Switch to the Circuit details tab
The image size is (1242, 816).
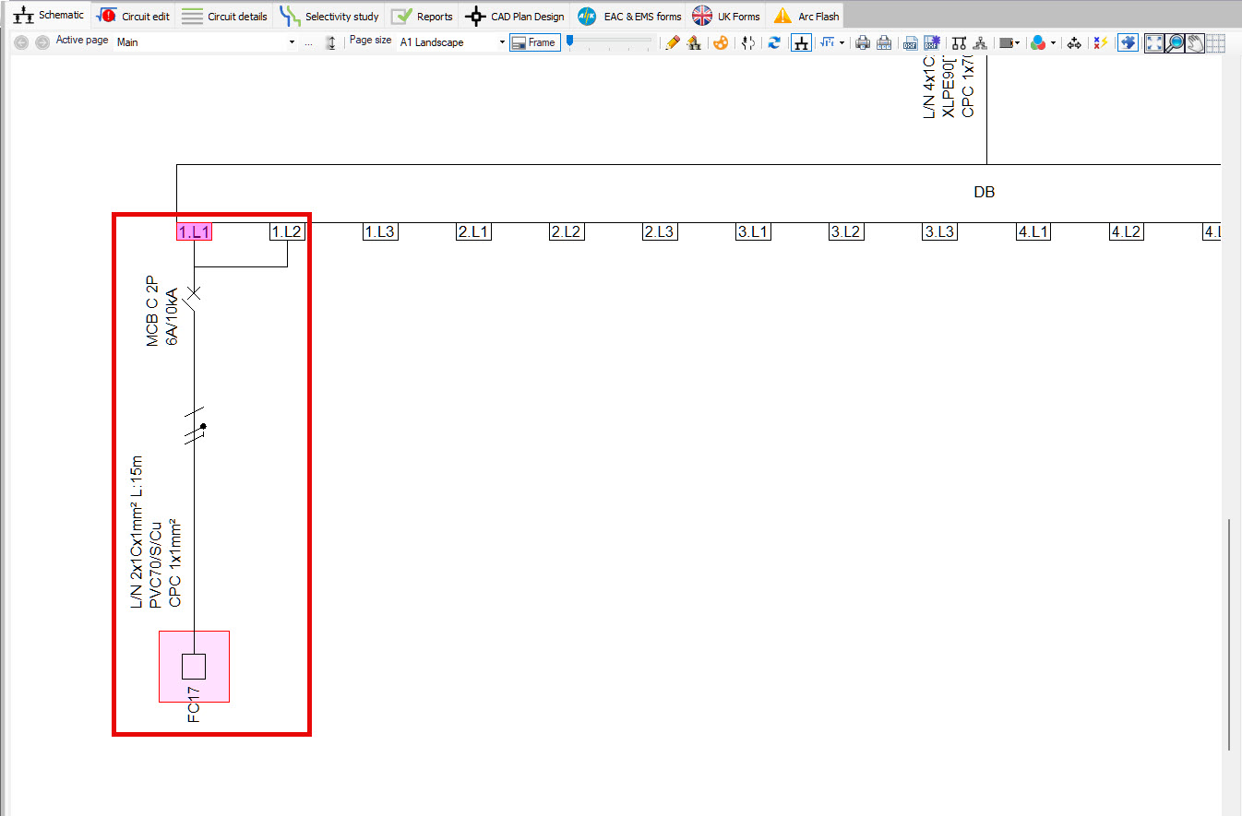coord(224,16)
